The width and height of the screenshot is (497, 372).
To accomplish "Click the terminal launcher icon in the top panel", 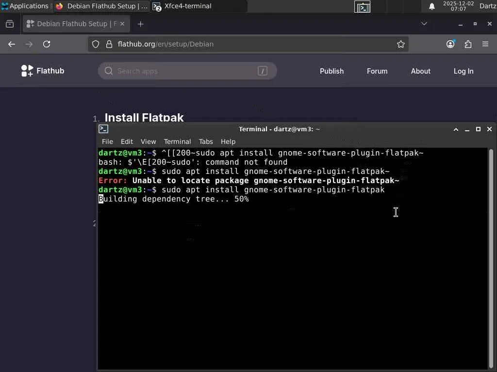I will 362,7.
